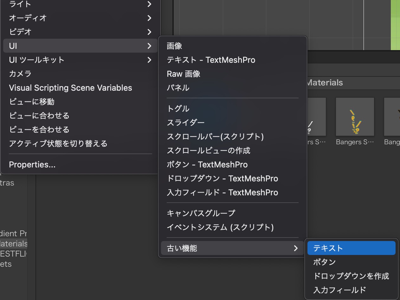The image size is (400, 300).
Task: Create a トグル UI element
Action: (178, 109)
